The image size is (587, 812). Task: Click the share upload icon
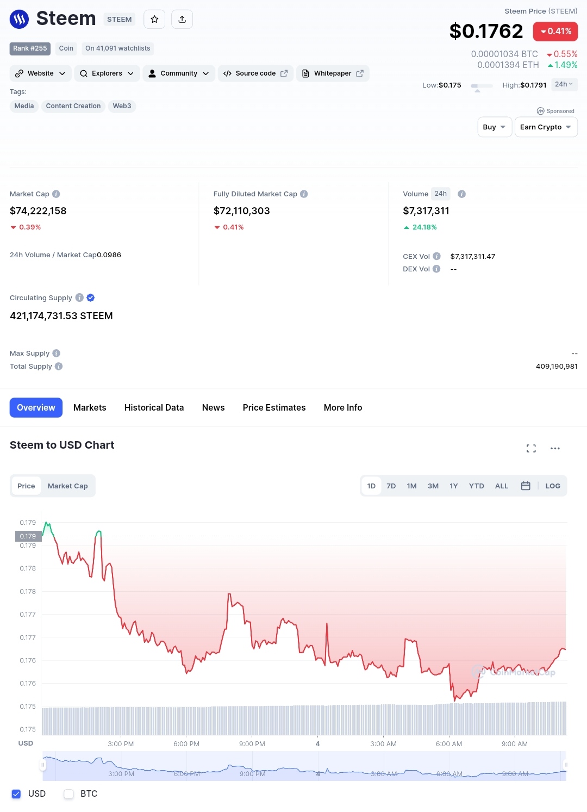[182, 19]
